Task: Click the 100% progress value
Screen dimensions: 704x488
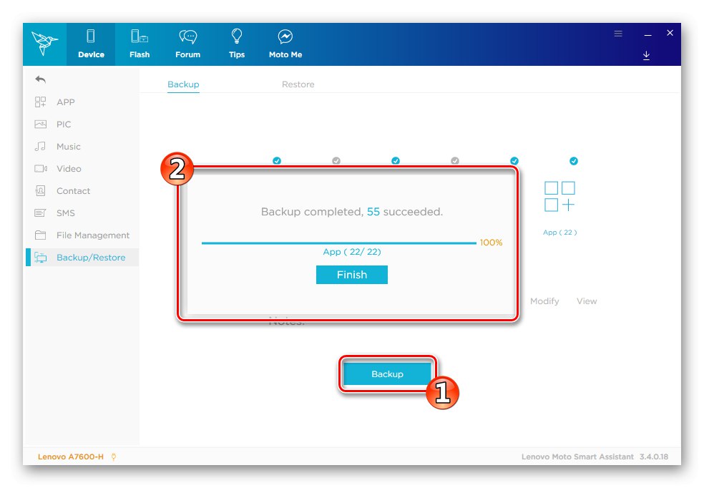Action: 491,243
